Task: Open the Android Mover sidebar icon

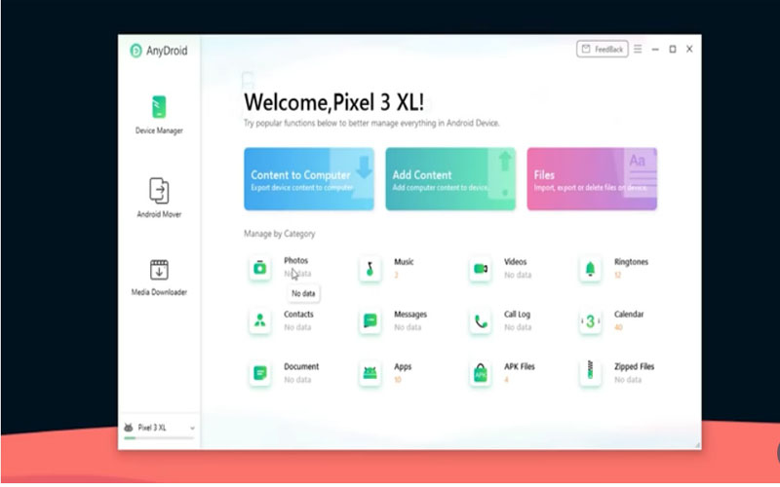Action: click(x=159, y=191)
